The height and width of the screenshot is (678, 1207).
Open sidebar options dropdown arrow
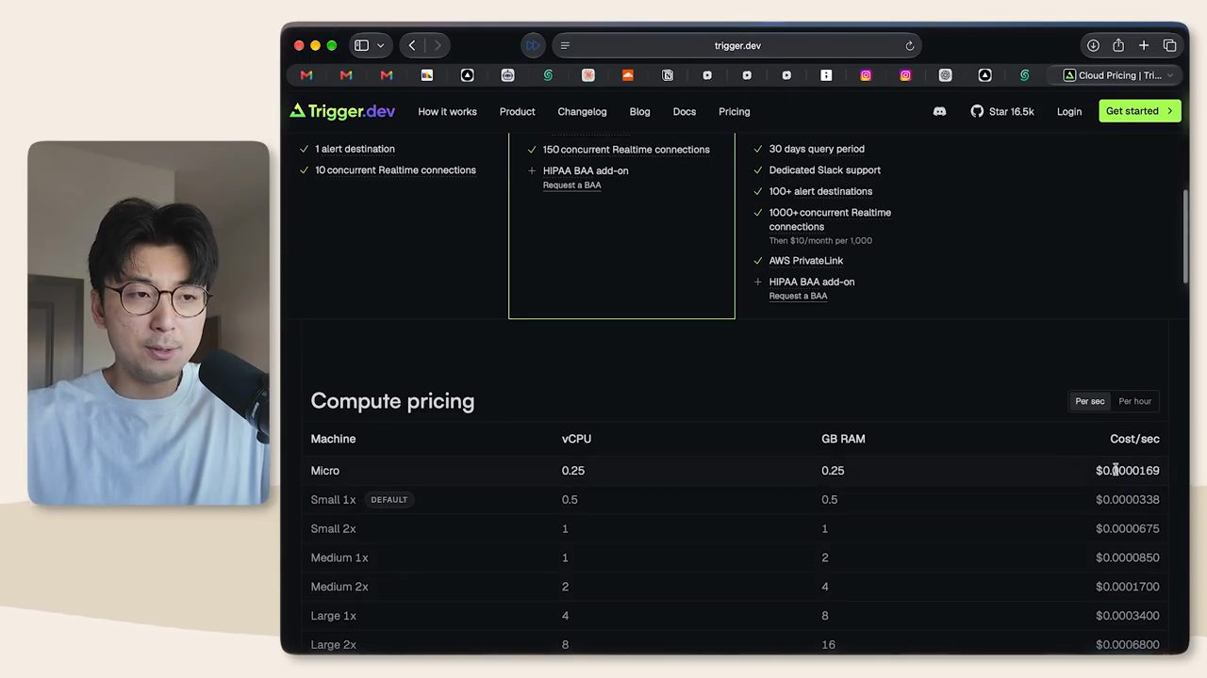click(381, 45)
